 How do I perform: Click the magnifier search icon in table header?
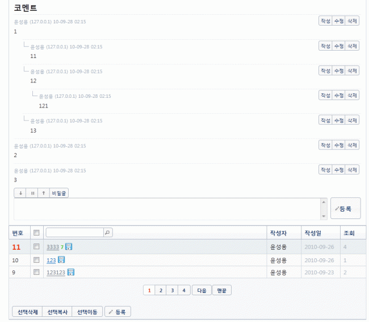(107, 233)
